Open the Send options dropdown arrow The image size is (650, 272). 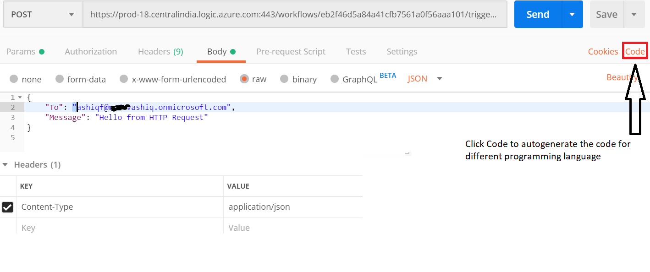[x=572, y=14]
